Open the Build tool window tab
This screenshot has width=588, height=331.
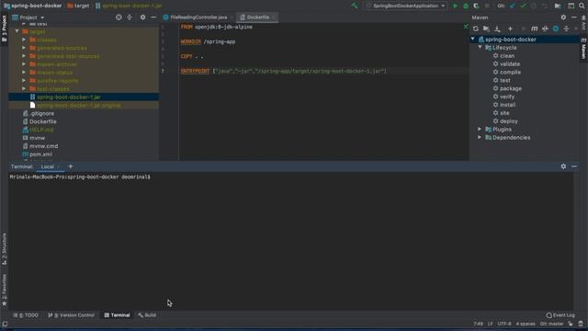[147, 315]
